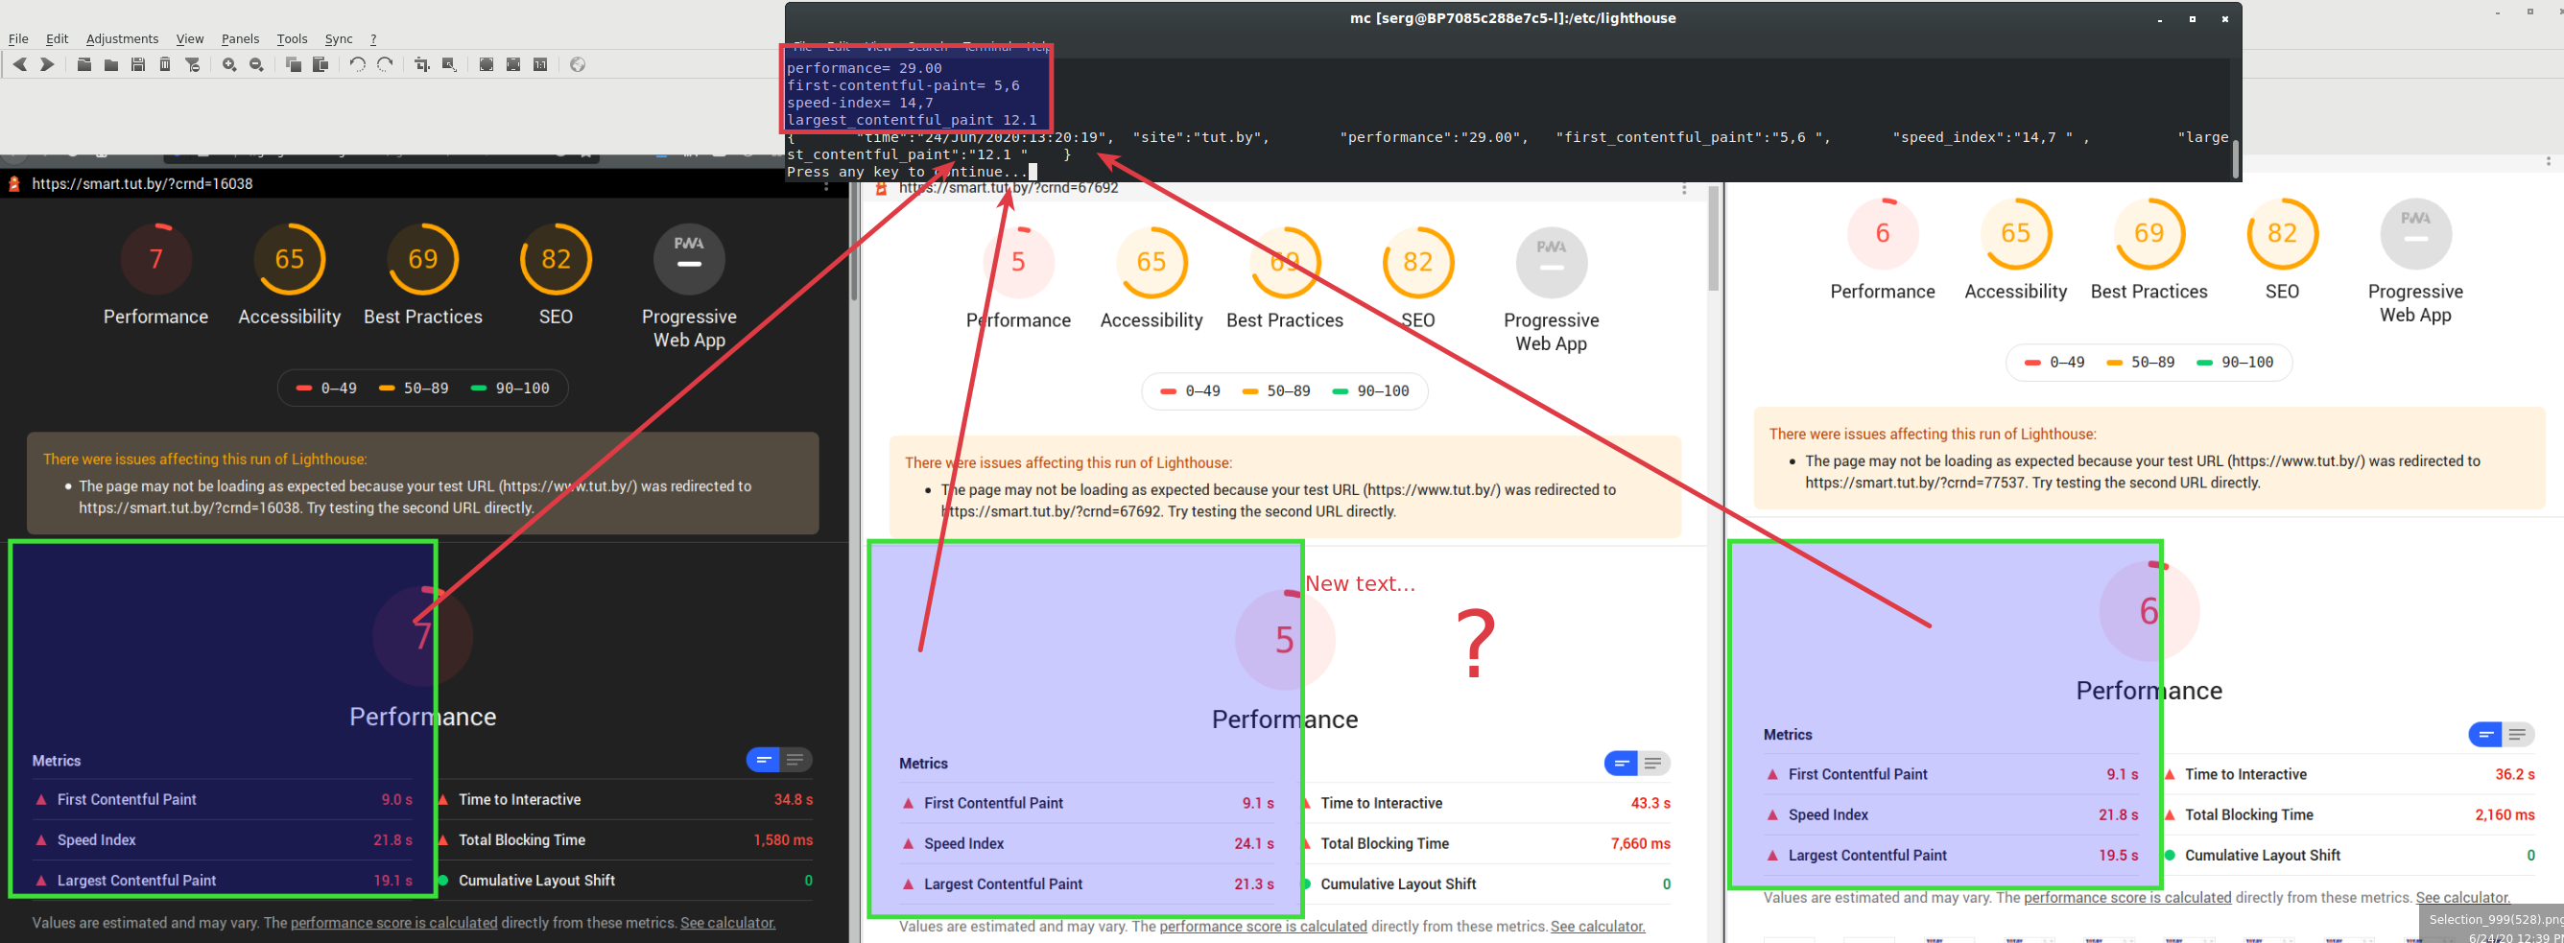Select expanded view toggle in dark report

point(795,760)
